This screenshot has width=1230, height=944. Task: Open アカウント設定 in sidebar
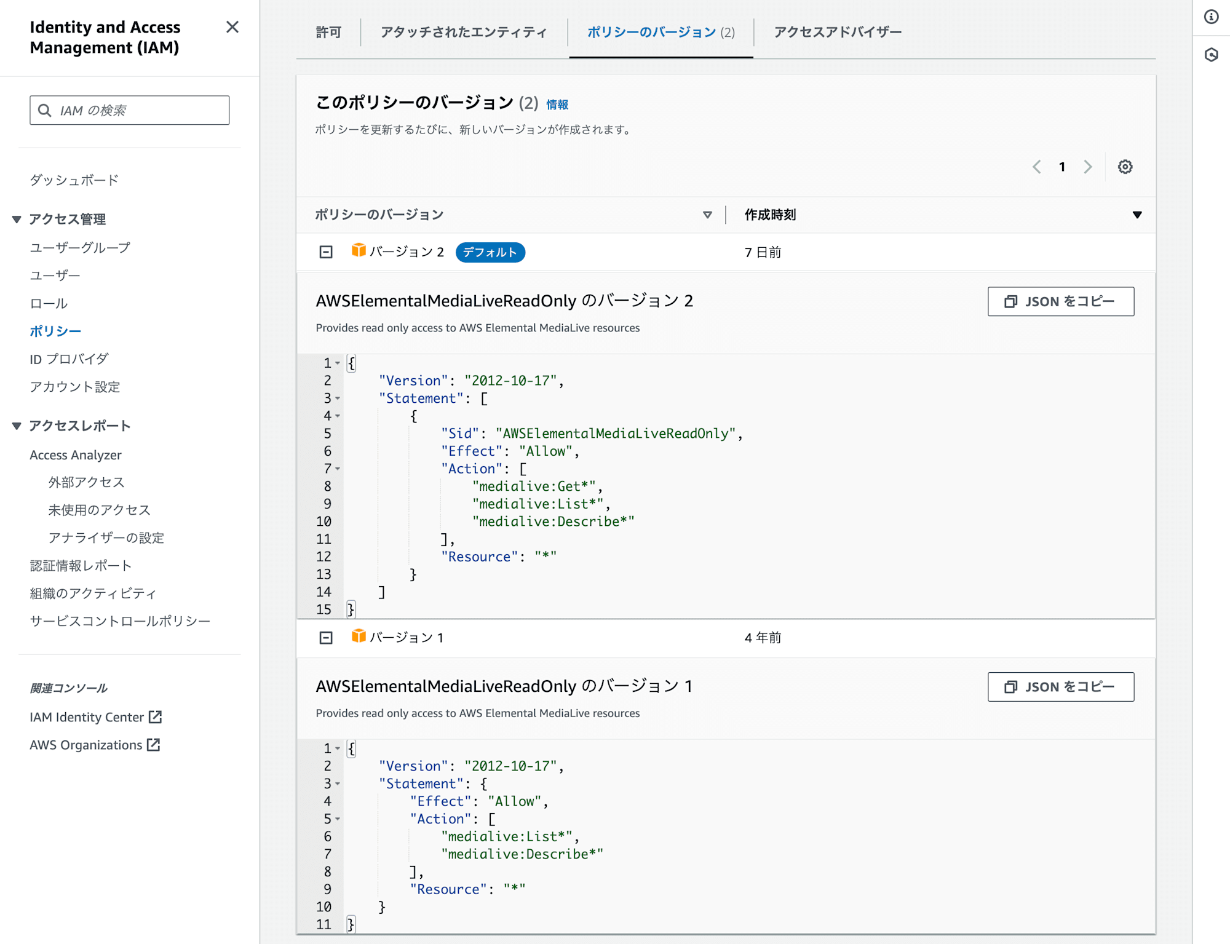pyautogui.click(x=75, y=387)
